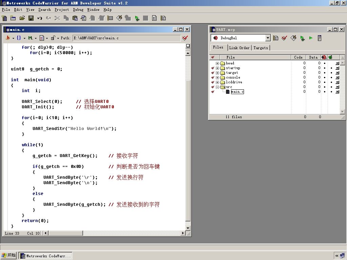Click the File column header
Image resolution: width=347 pixels, height=260 pixels.
point(255,57)
